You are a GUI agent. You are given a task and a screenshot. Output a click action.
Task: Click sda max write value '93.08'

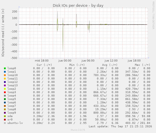click(146, 116)
